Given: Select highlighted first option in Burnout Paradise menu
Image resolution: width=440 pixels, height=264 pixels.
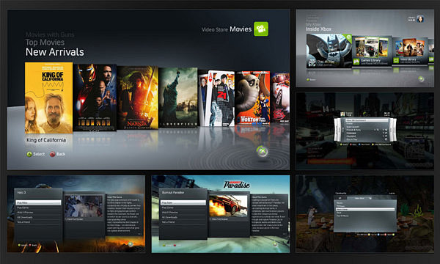Looking at the screenshot, I should click(x=183, y=202).
